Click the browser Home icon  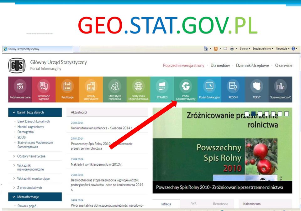pos(206,49)
